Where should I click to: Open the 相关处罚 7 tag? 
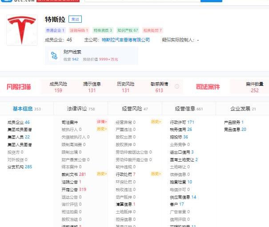pos(153,30)
